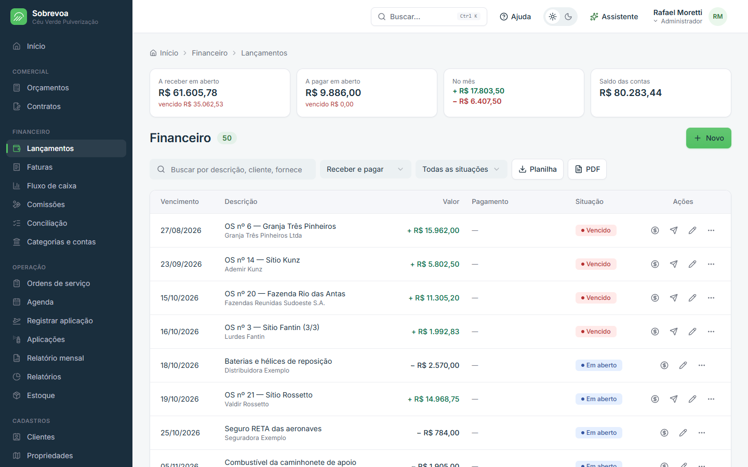Go to Estoque in the sidebar

tap(66, 395)
